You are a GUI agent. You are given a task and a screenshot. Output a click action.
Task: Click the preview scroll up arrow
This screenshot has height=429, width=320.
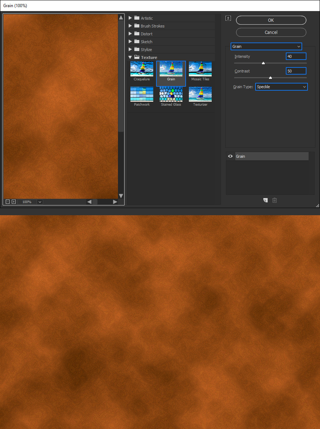tap(121, 17)
